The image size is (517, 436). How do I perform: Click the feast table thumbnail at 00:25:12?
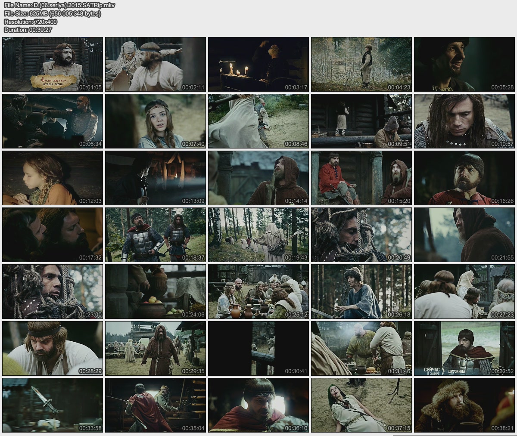(x=258, y=291)
